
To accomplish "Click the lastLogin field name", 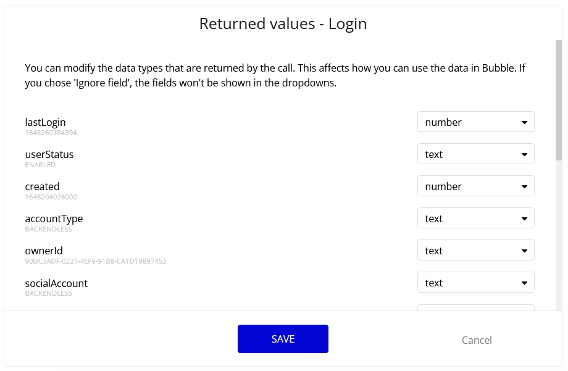I will pos(45,122).
